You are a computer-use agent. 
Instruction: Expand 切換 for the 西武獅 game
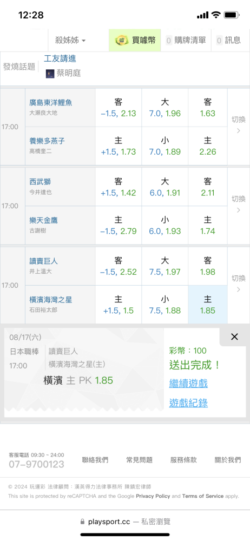(x=238, y=204)
